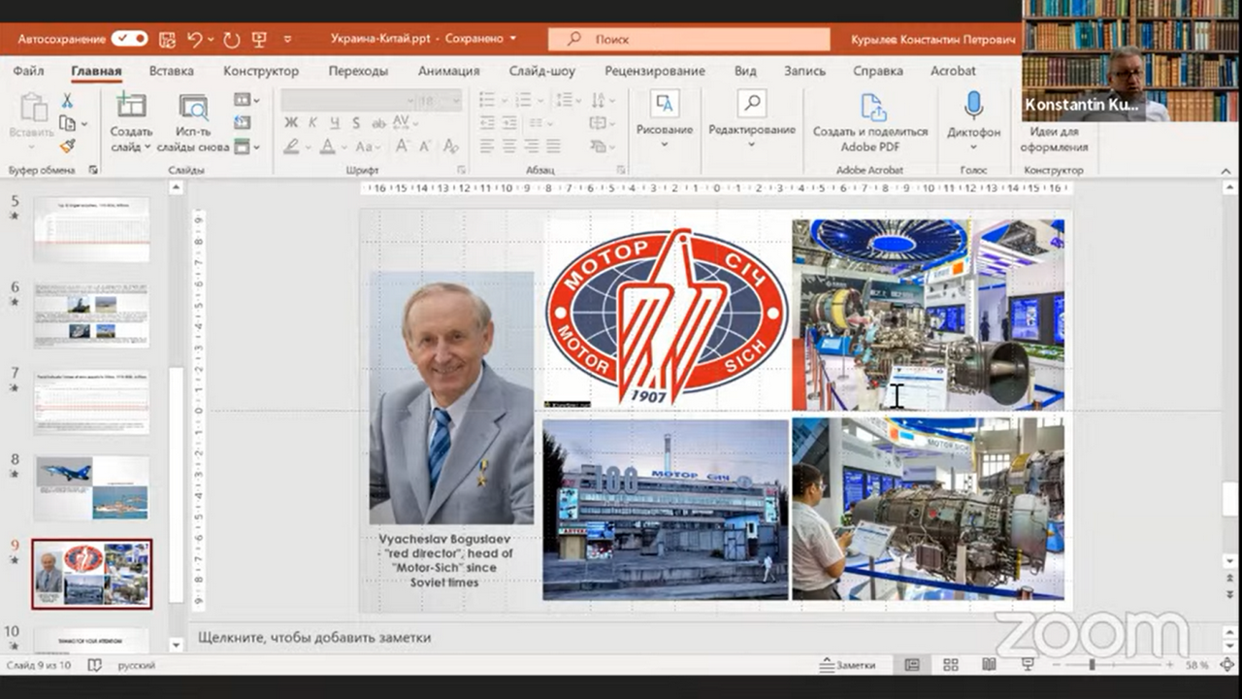
Task: Click the reset slide icon
Action: [x=243, y=123]
